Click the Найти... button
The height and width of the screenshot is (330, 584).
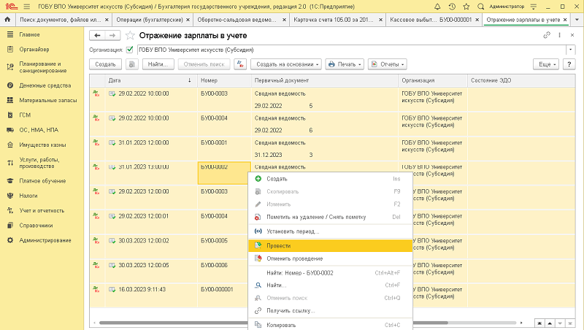158,64
